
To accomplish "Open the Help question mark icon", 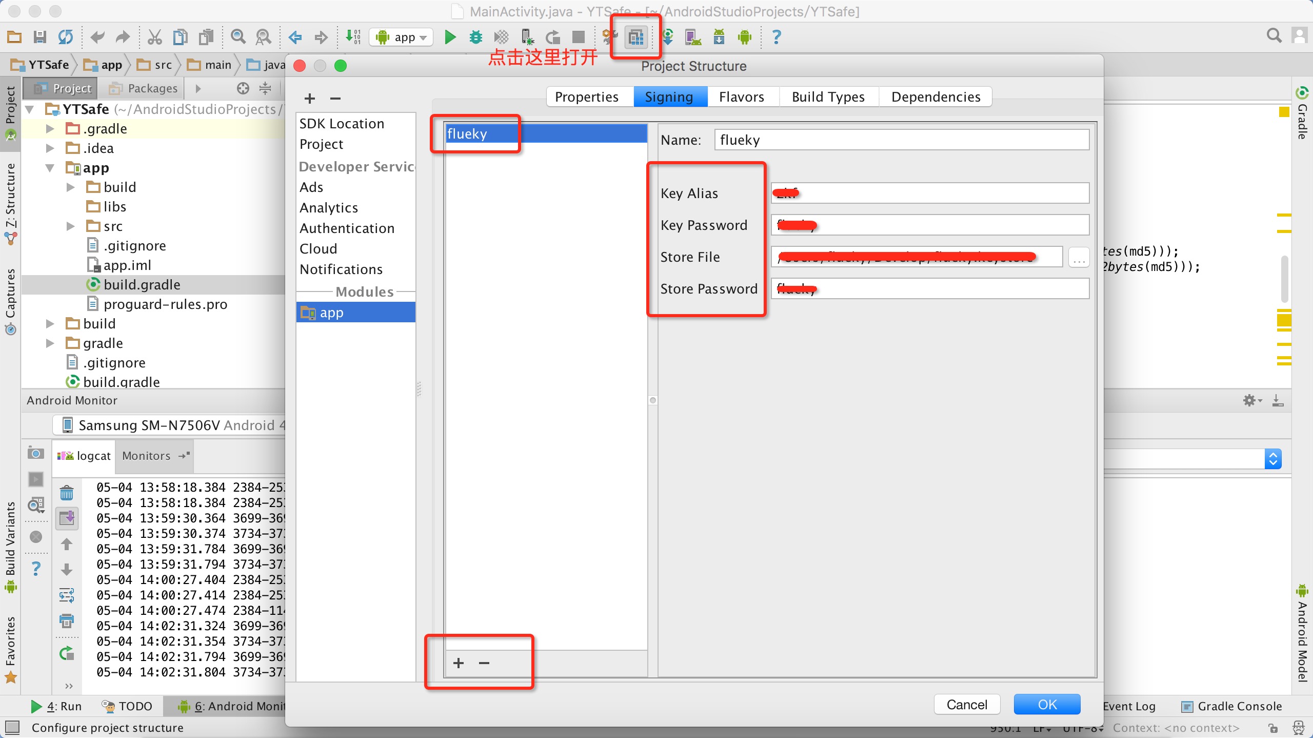I will pyautogui.click(x=777, y=37).
